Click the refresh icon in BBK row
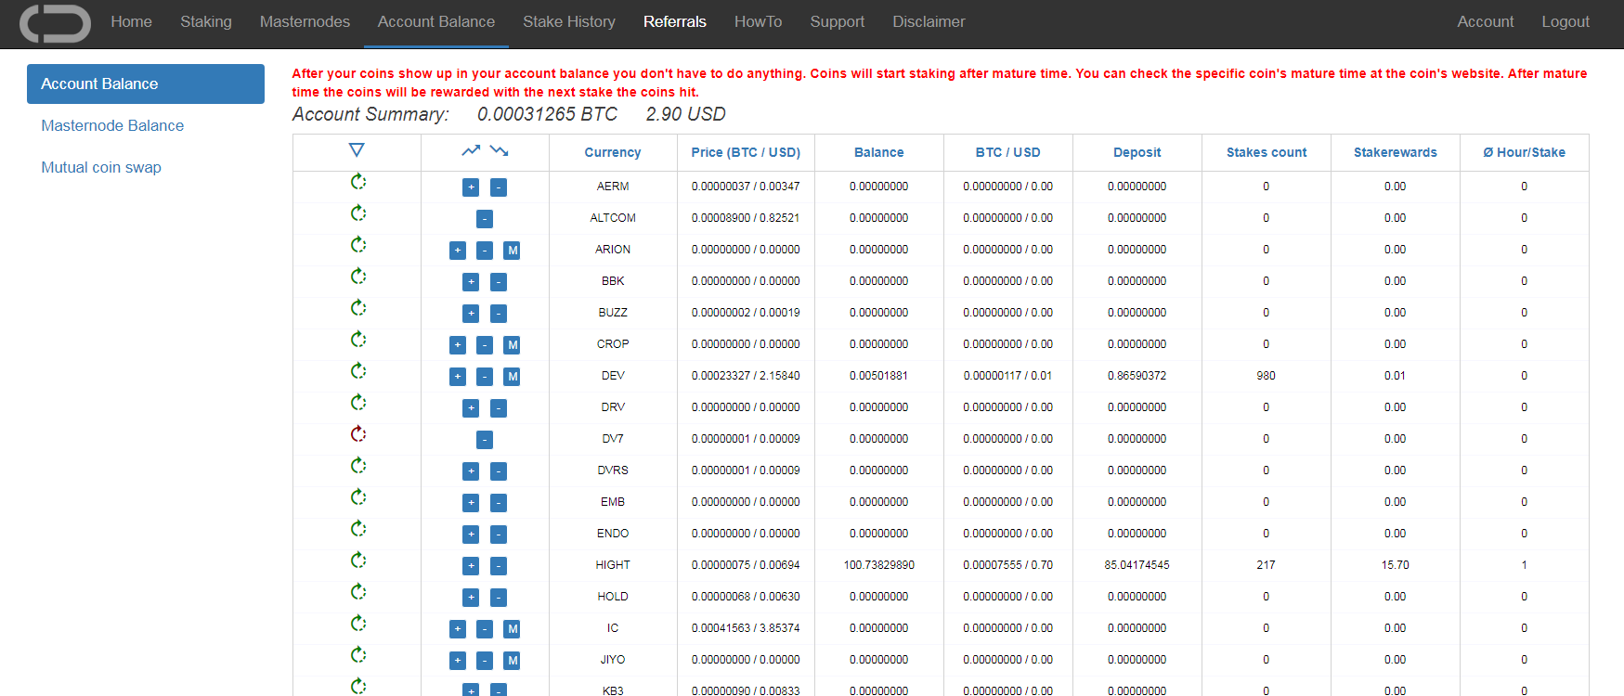The height and width of the screenshot is (696, 1624). 358,277
